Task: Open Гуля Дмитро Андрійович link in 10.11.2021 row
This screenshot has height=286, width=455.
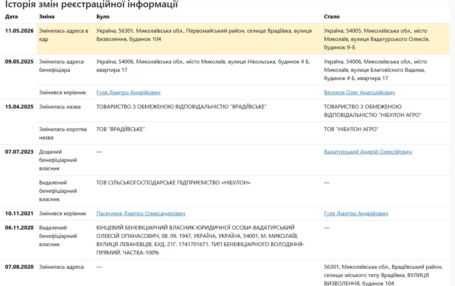Action: (x=356, y=214)
